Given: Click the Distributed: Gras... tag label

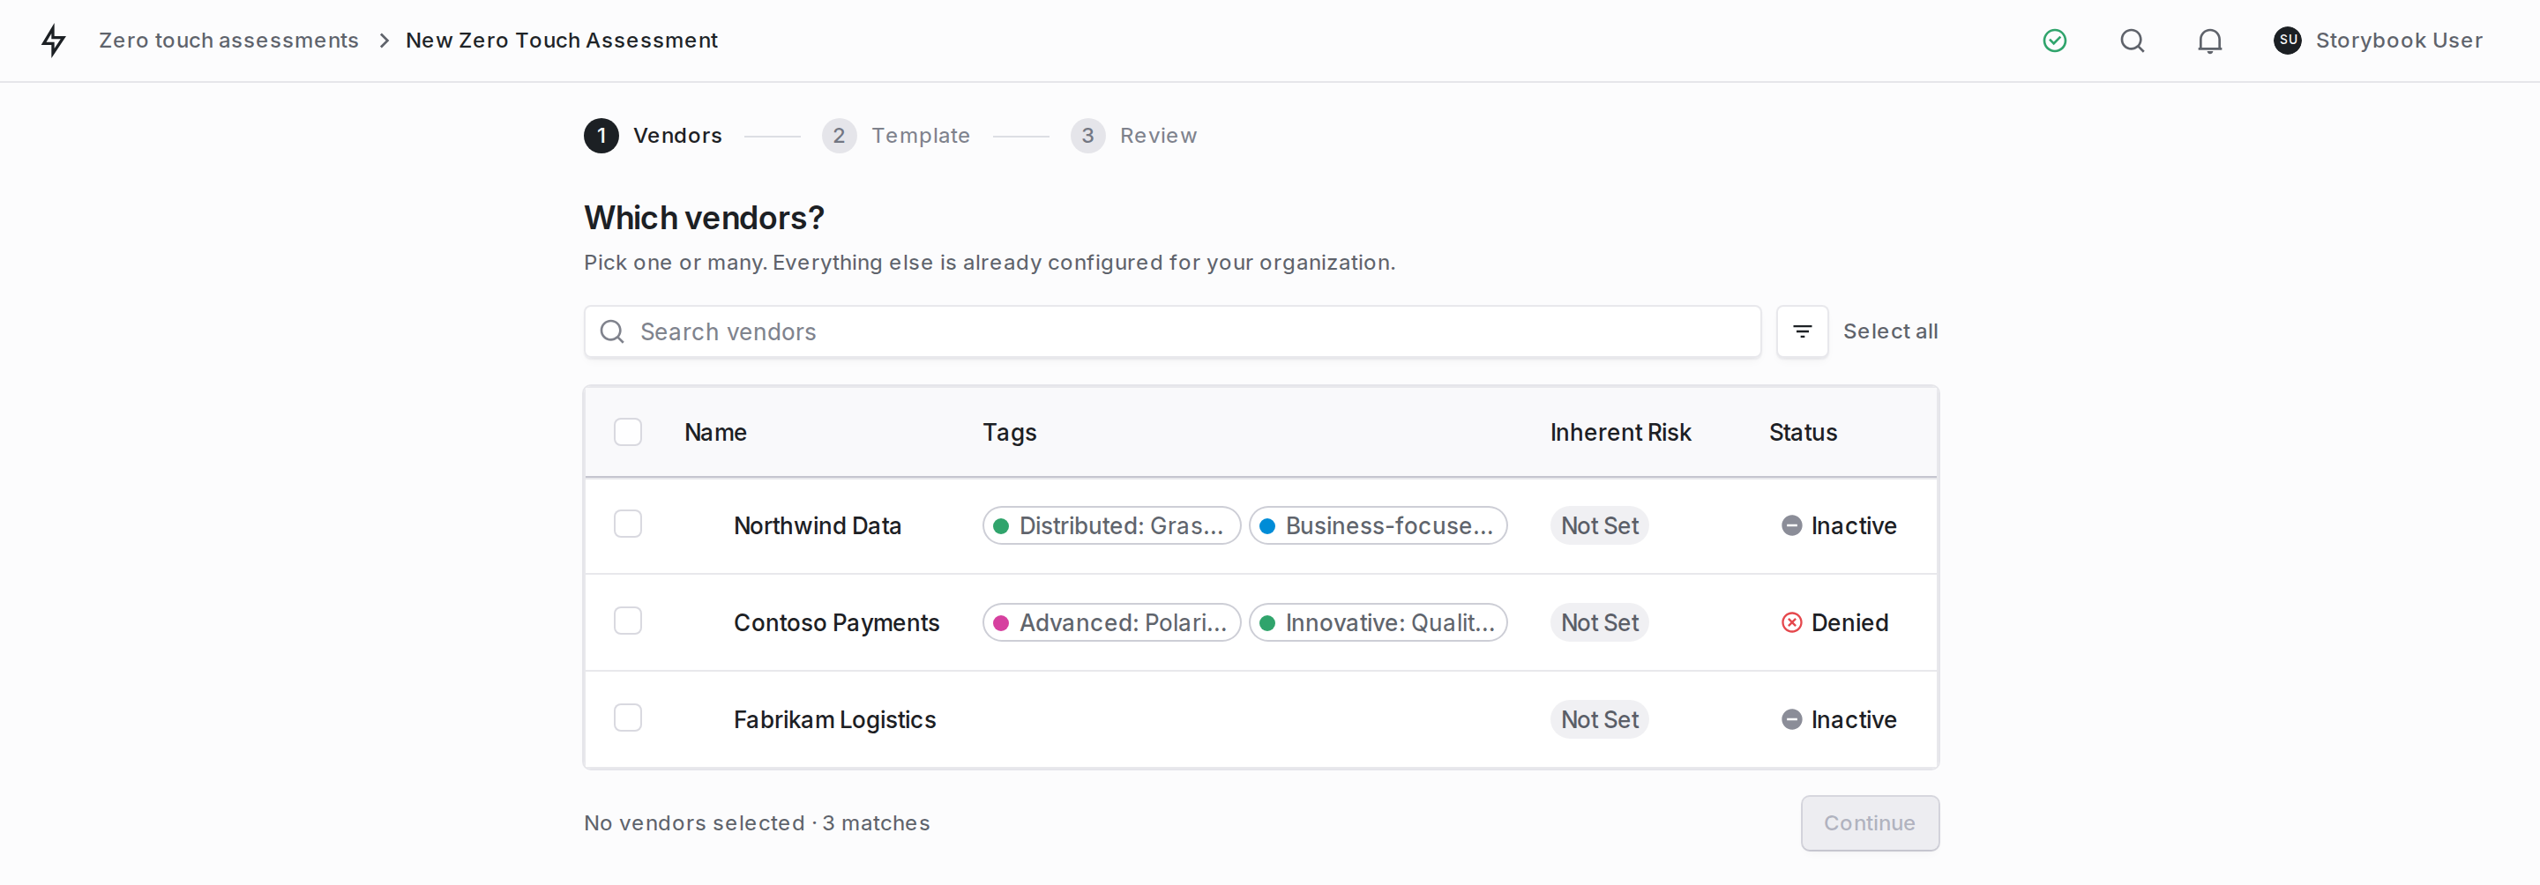Looking at the screenshot, I should tap(1121, 526).
